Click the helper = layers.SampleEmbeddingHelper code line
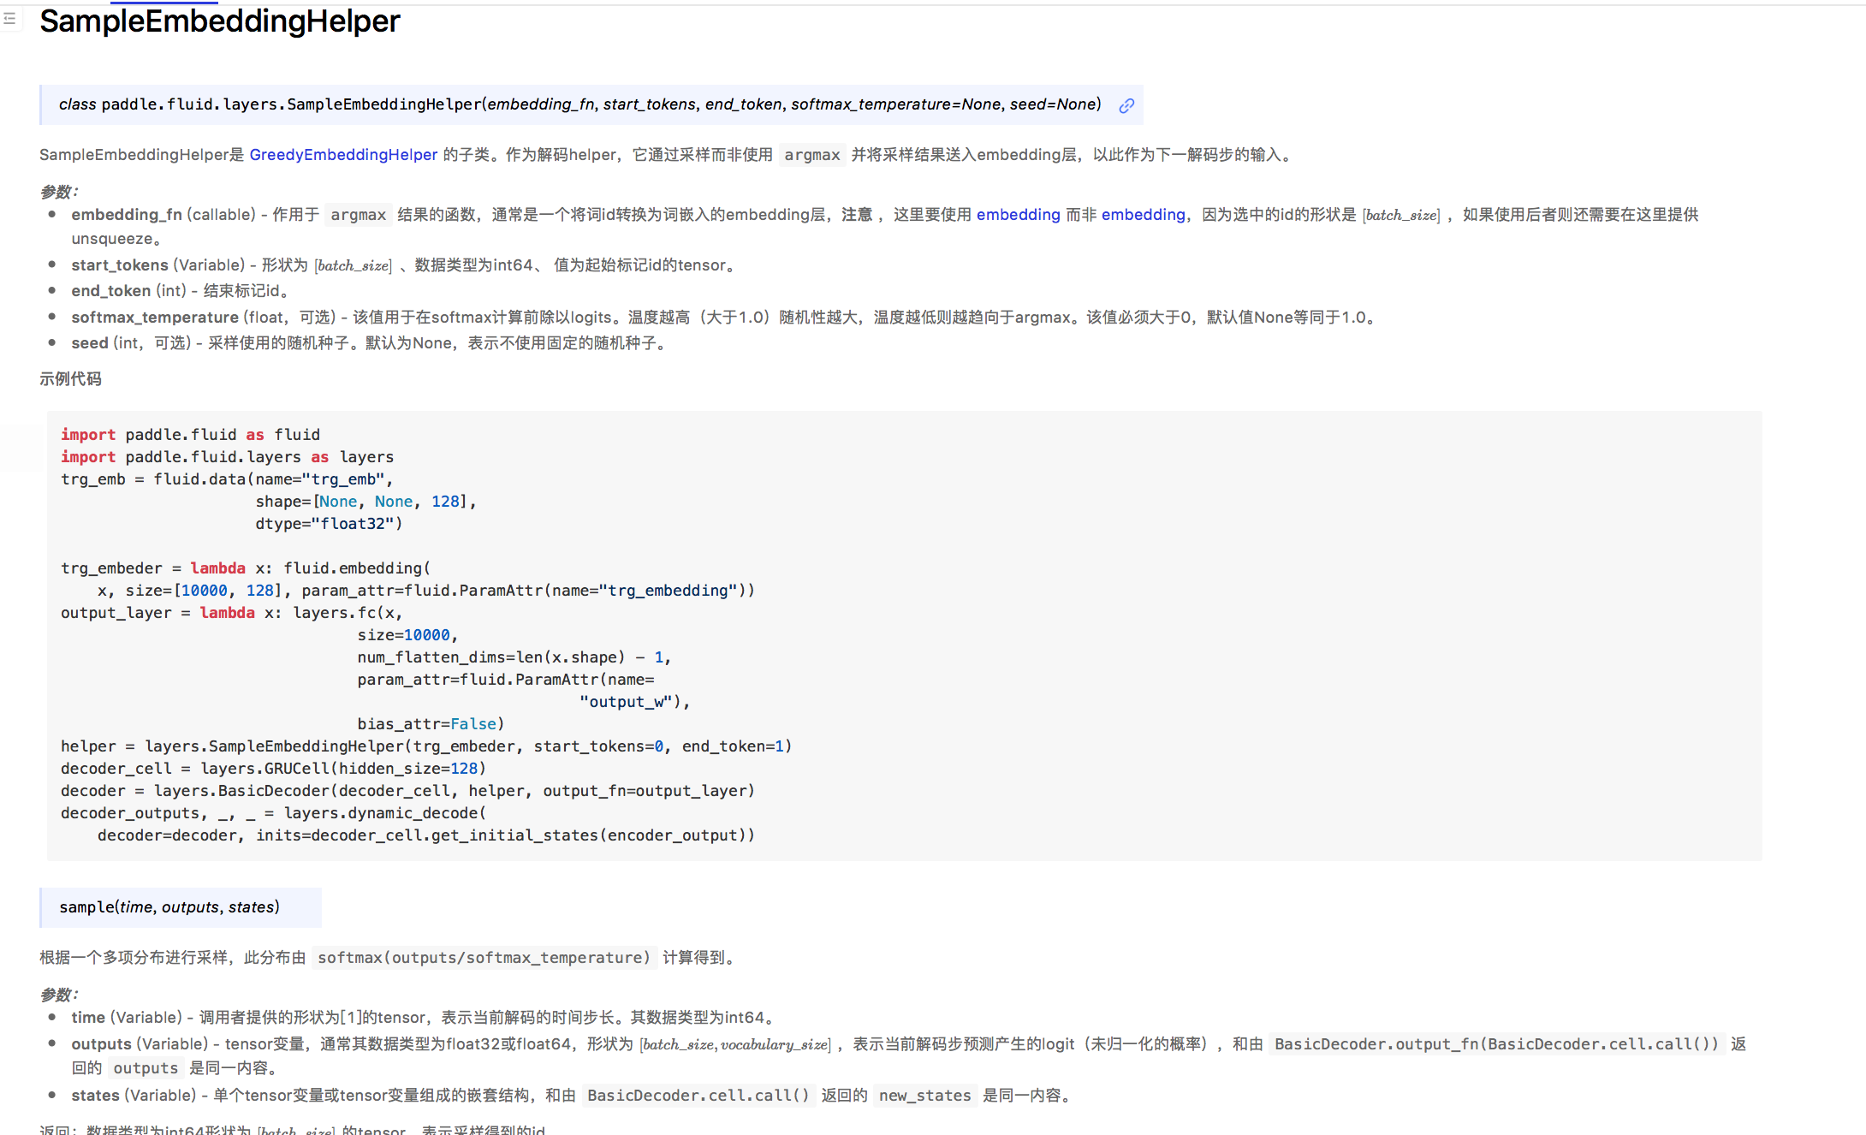 point(425,746)
